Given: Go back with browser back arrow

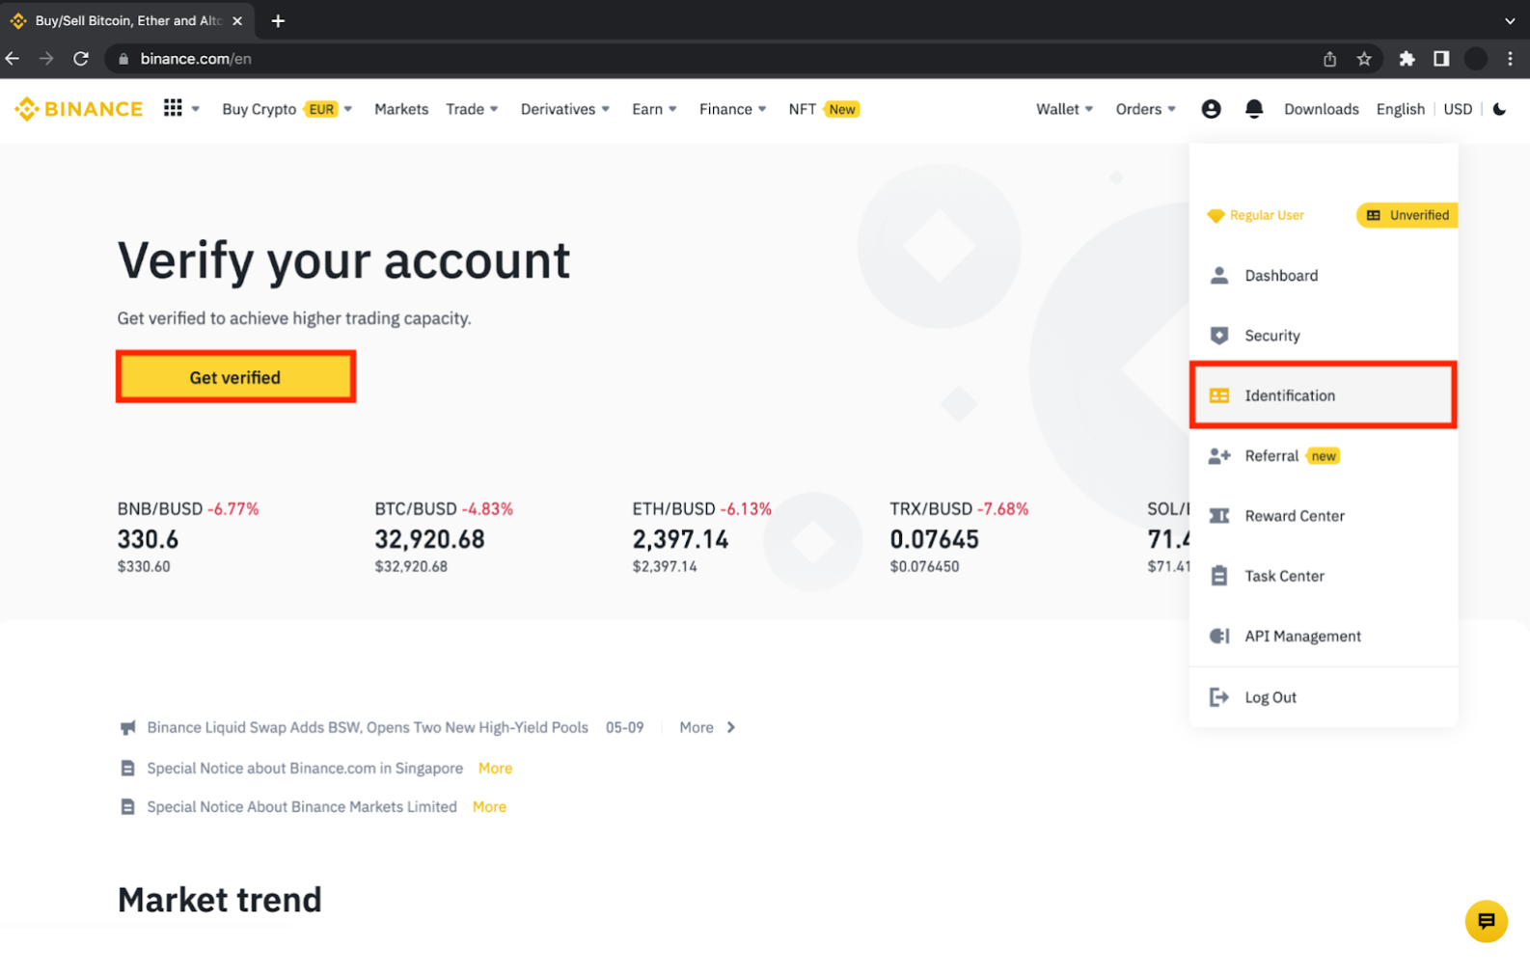Looking at the screenshot, I should (13, 59).
